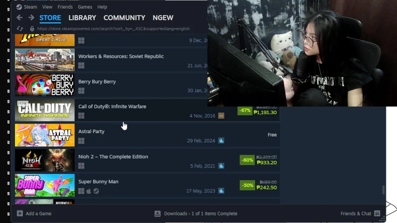This screenshot has width=397, height=223.
Task: Open the Super Bunny Man thumbnail
Action: (x=45, y=185)
